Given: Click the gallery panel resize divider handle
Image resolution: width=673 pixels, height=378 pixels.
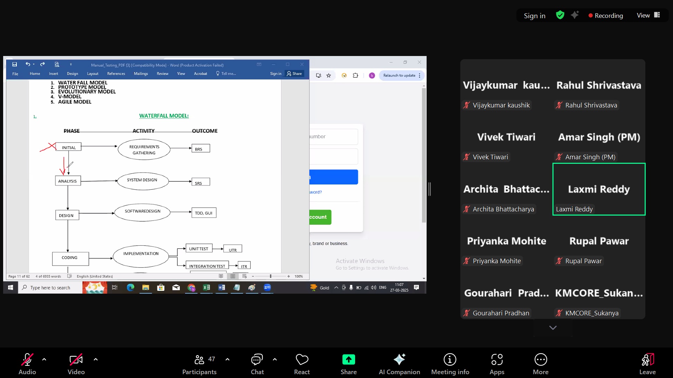Looking at the screenshot, I should point(429,189).
